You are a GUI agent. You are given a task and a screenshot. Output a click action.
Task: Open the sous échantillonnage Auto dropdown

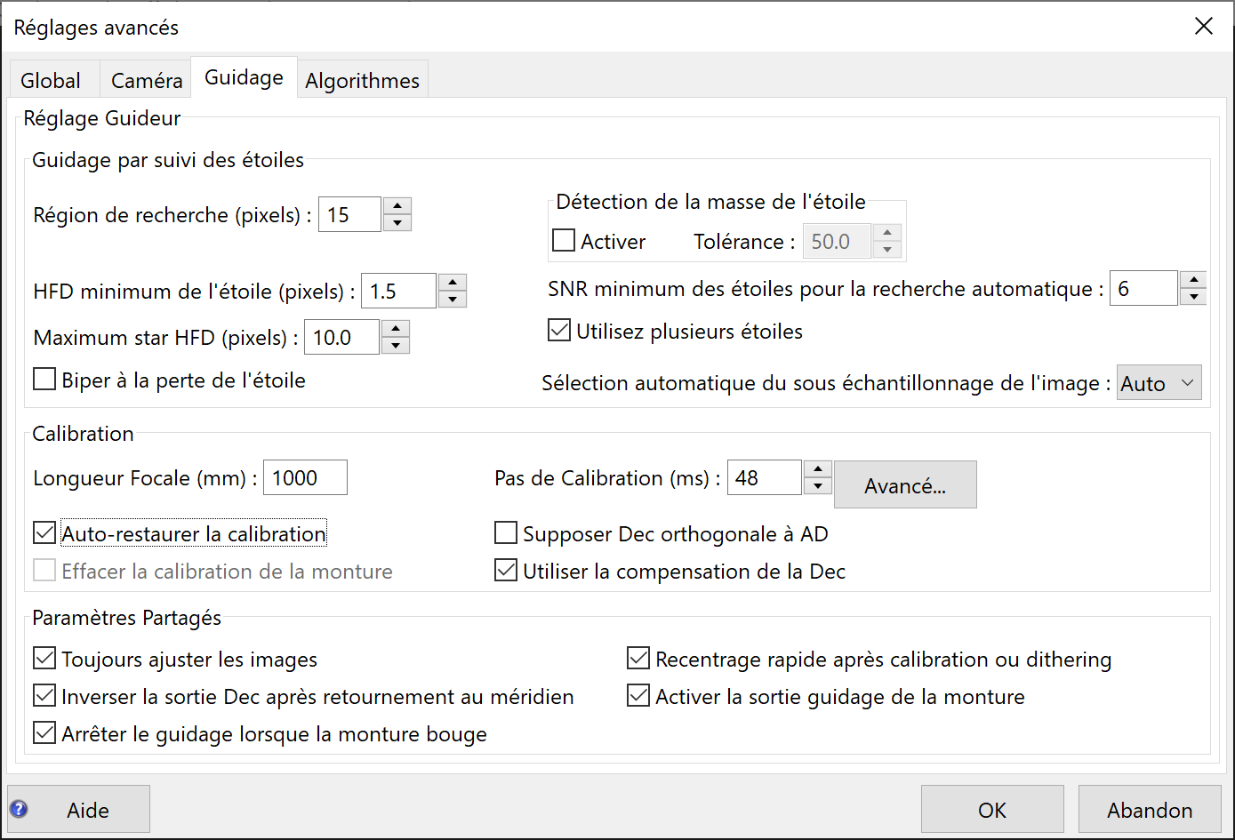[x=1159, y=383]
